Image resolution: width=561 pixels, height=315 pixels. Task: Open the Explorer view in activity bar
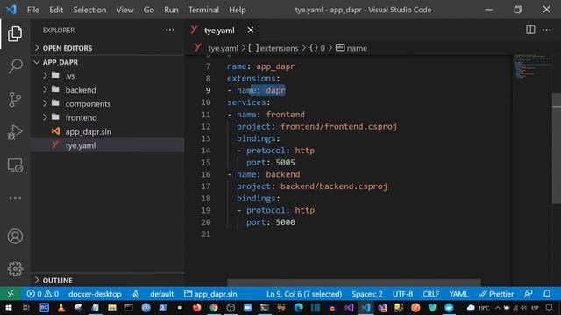pos(15,33)
